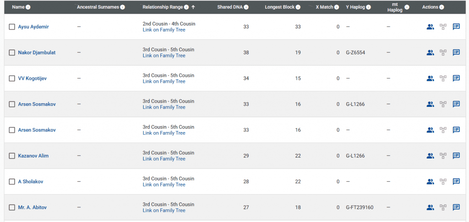469x222 pixels.
Task: Open info icon next to Longest Block
Action: click(298, 7)
